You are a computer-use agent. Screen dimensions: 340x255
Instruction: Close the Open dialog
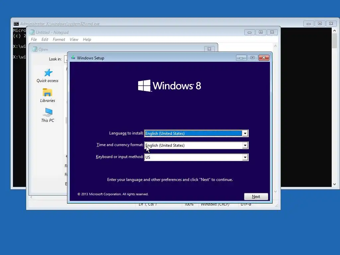coord(209,49)
